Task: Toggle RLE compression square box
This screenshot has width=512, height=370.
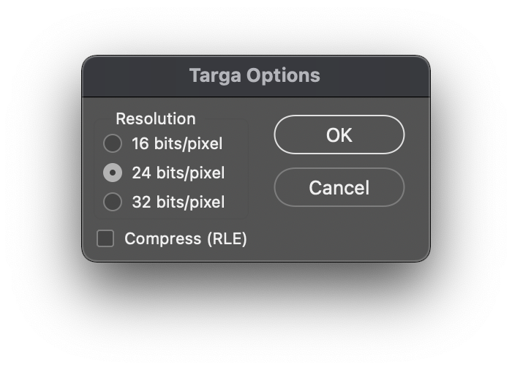Action: coord(105,238)
